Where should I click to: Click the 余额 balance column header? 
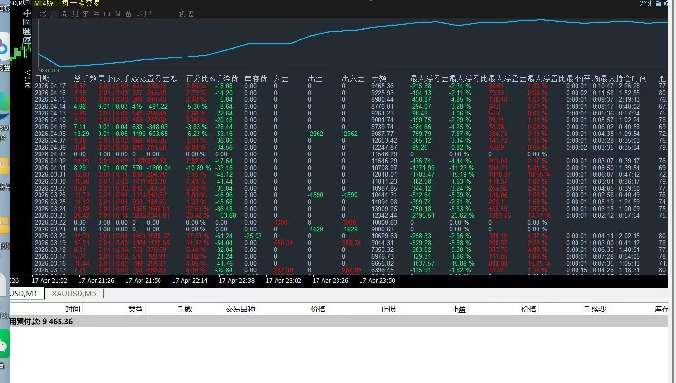[x=379, y=78]
